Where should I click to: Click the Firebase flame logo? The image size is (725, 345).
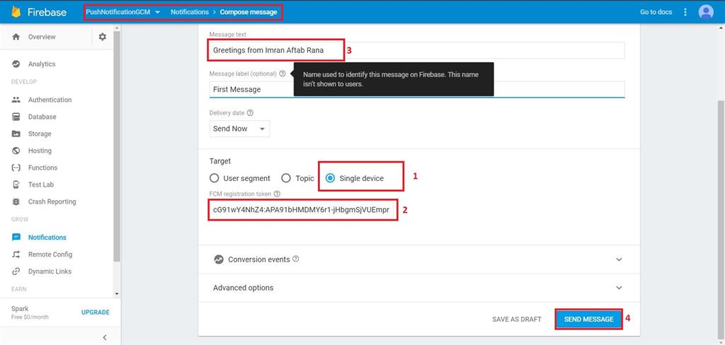(16, 11)
